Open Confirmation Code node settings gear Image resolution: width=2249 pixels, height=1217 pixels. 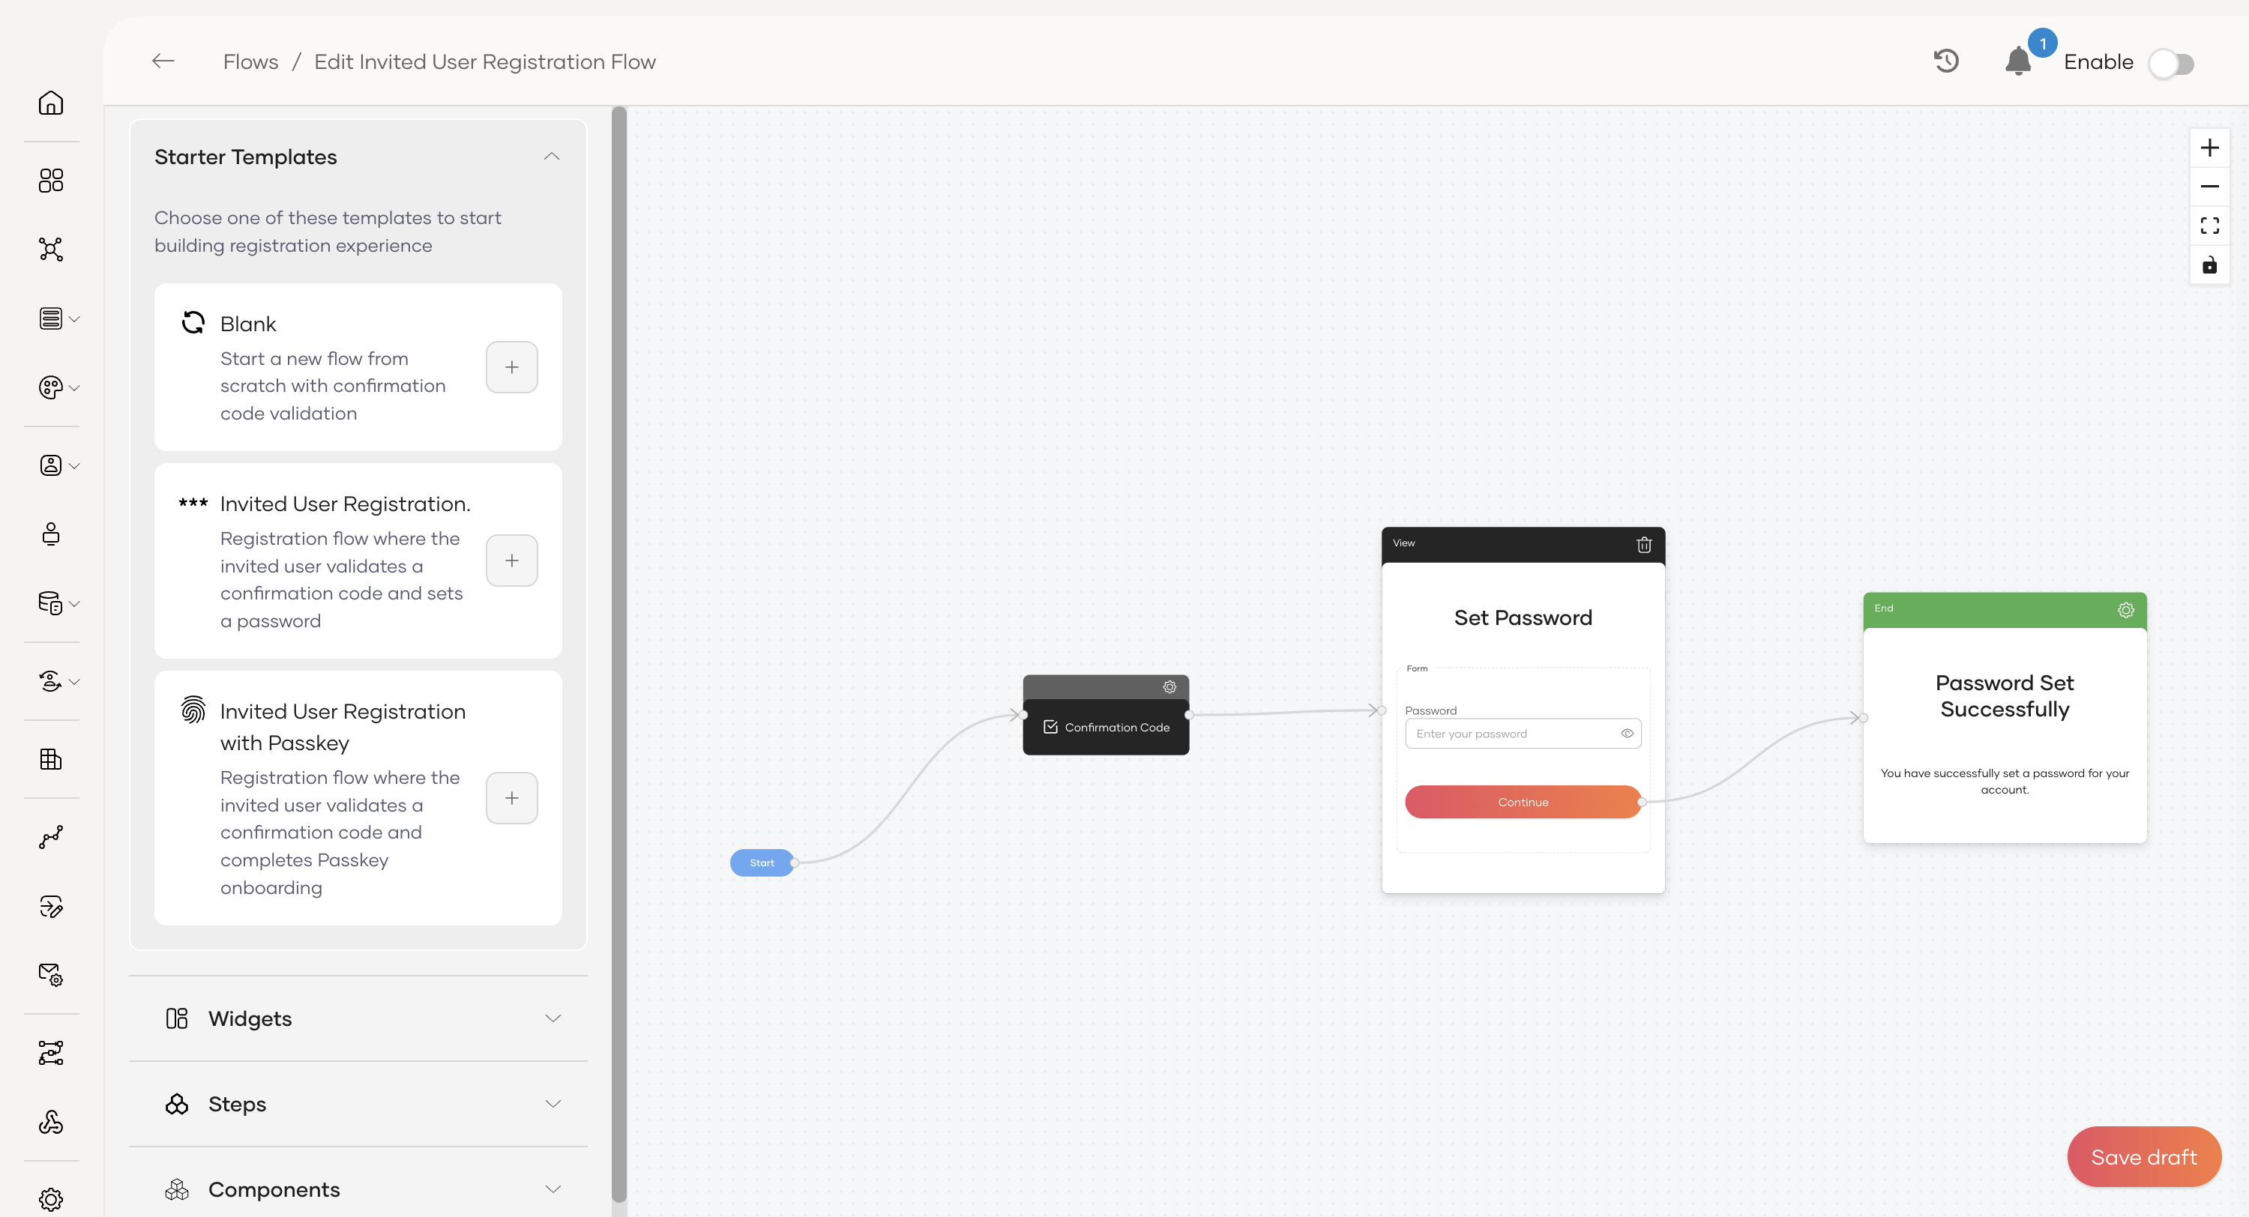pos(1169,687)
